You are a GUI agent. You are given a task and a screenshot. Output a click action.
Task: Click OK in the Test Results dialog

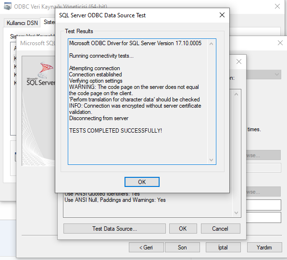point(142,182)
